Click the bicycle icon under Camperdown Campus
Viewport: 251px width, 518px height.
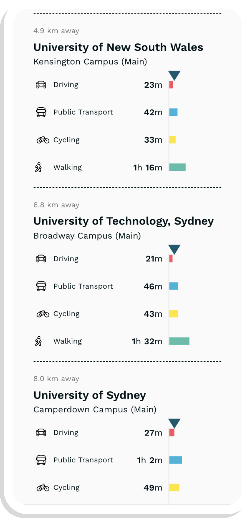(43, 487)
